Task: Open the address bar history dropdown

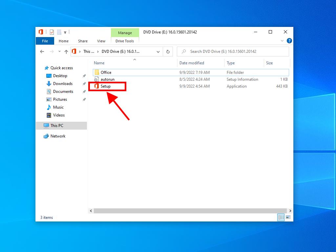Action: point(158,52)
